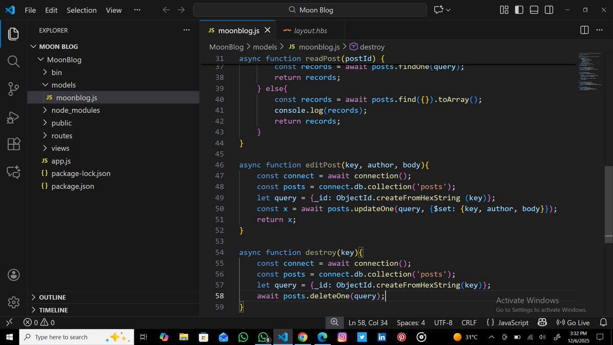613x345 pixels.
Task: Open the Copilot chat icon in title bar
Action: point(439,10)
